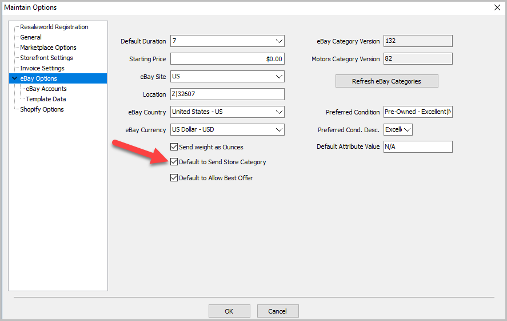Click the eBay Category Version field
This screenshot has height=321, width=507.
point(418,41)
